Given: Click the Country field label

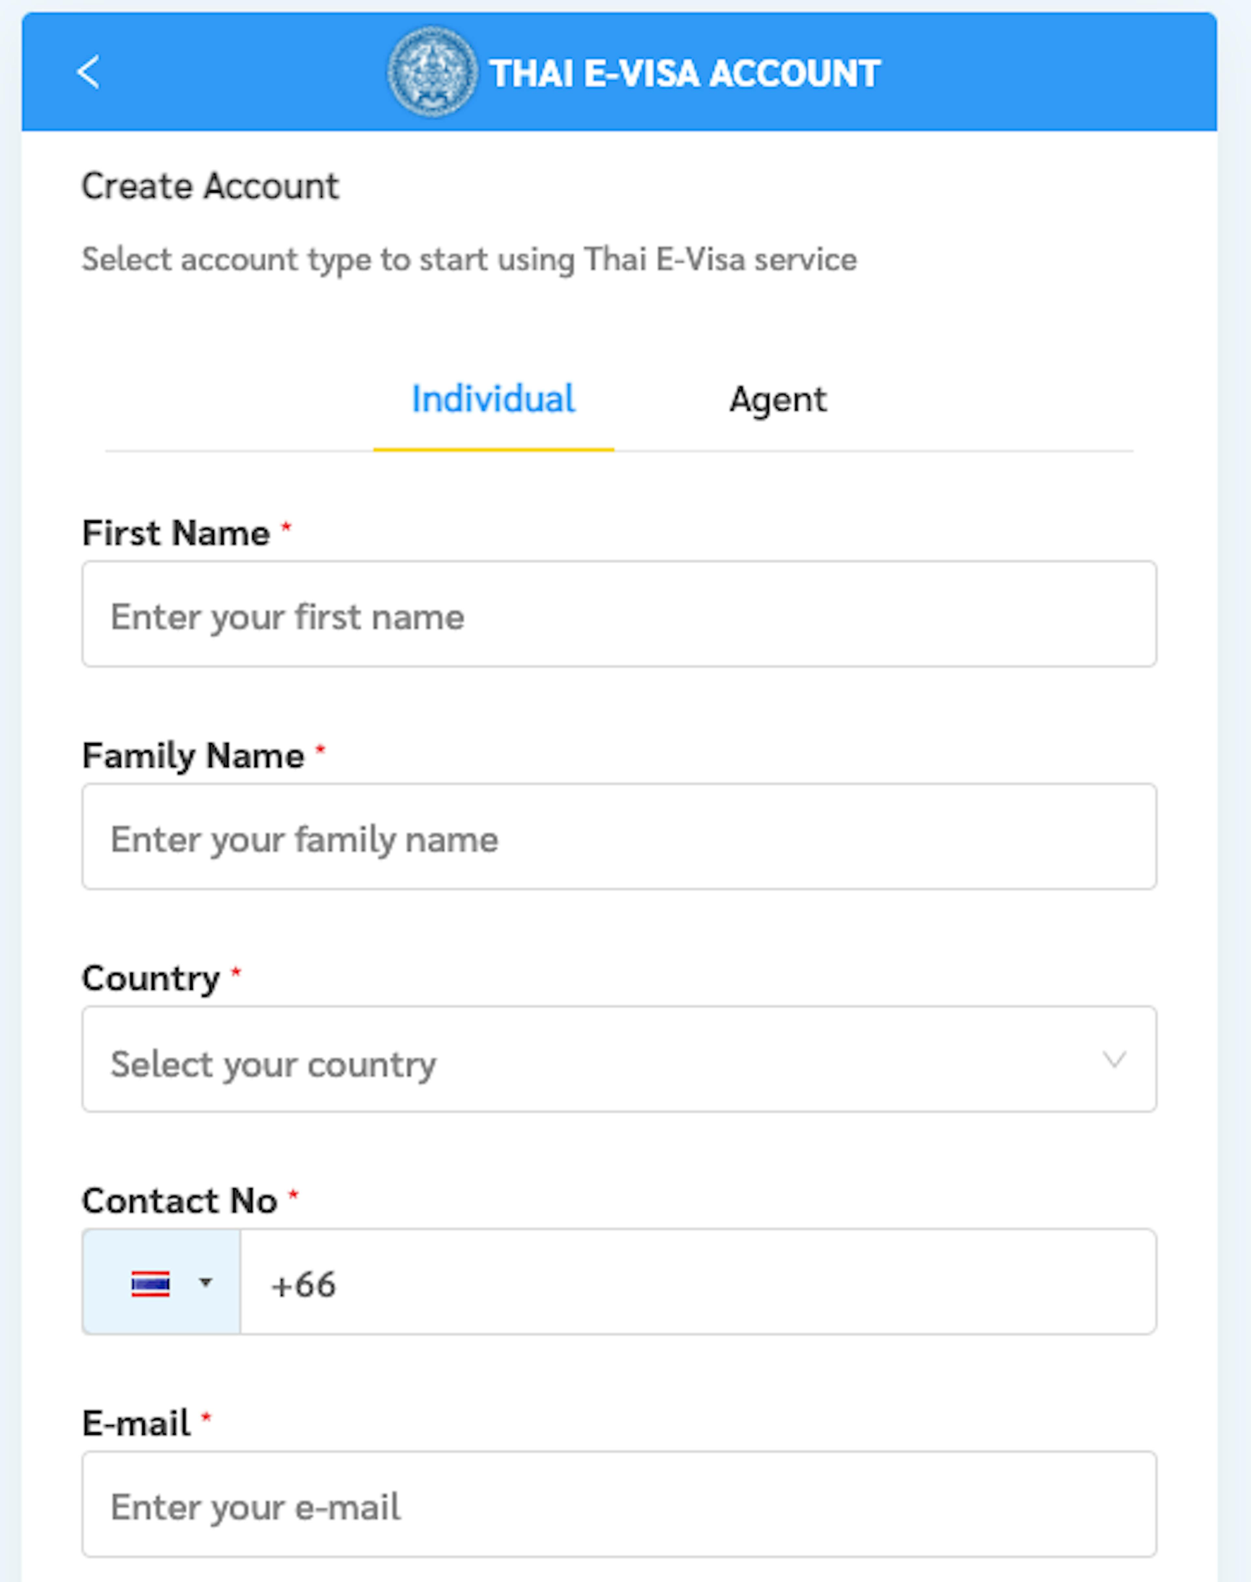Looking at the screenshot, I should [x=151, y=978].
